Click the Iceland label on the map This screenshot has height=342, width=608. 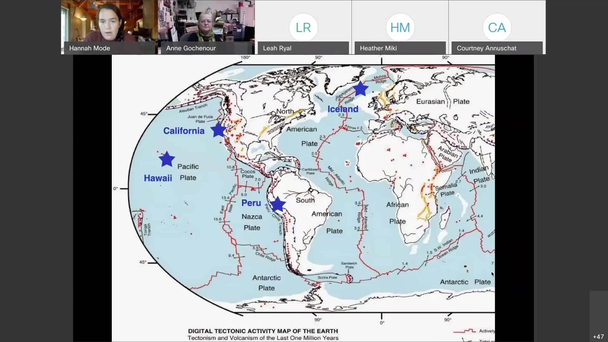tap(343, 109)
